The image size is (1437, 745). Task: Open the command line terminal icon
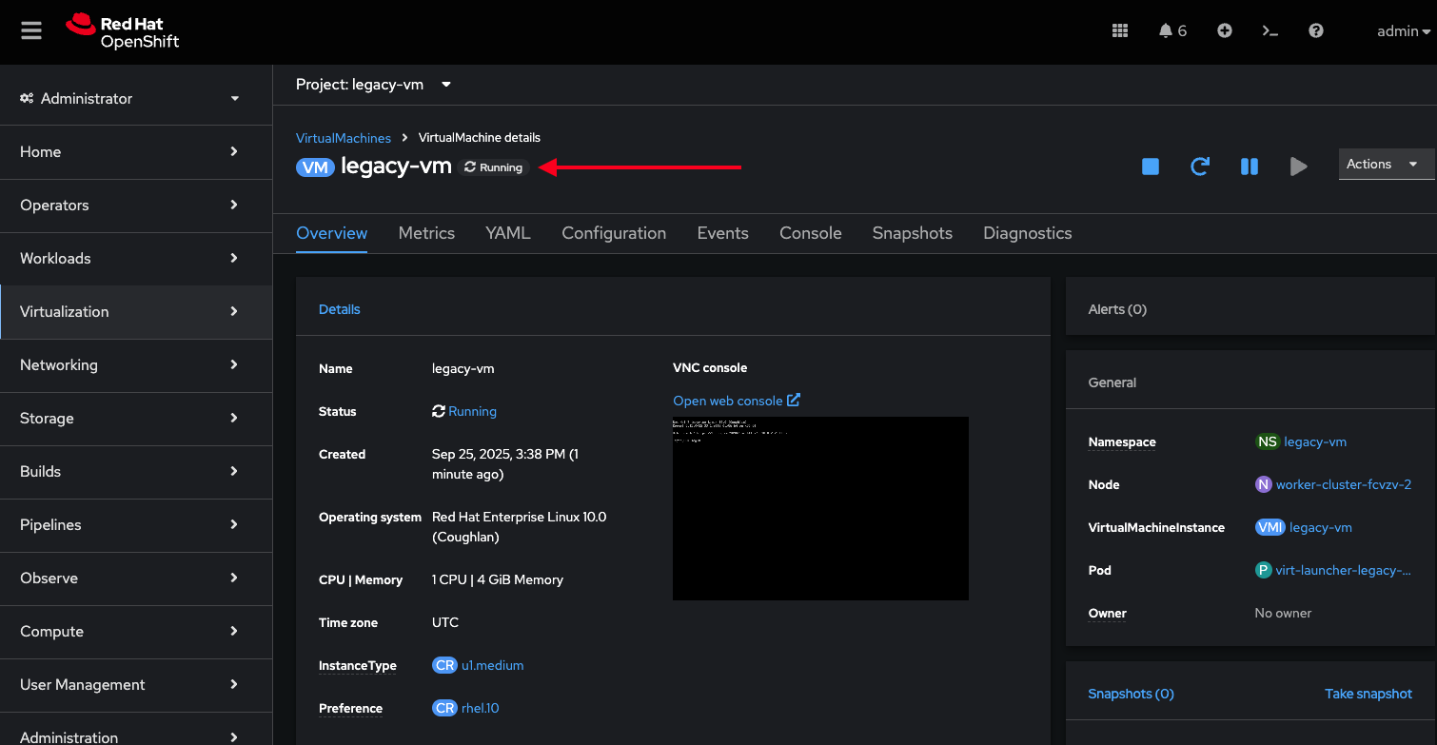(1270, 30)
